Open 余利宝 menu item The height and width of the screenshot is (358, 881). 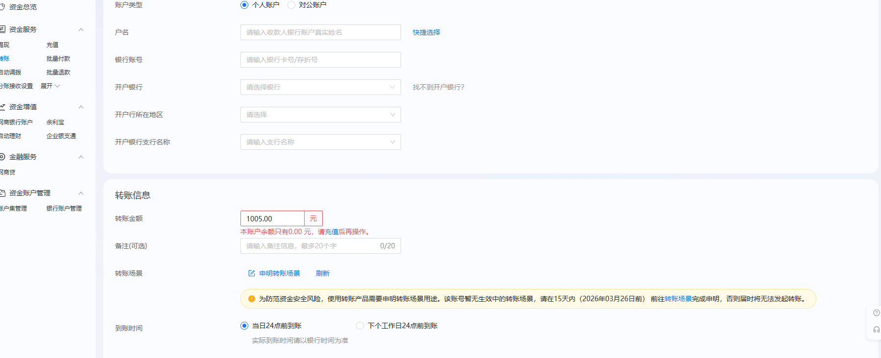coord(55,122)
